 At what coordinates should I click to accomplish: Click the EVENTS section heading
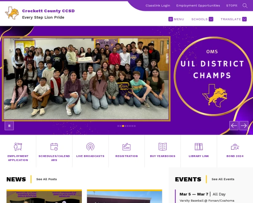coord(188,179)
